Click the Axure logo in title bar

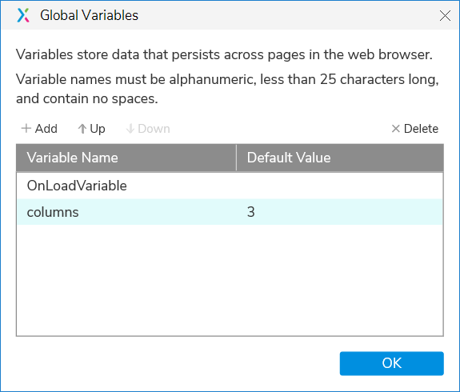tap(23, 15)
